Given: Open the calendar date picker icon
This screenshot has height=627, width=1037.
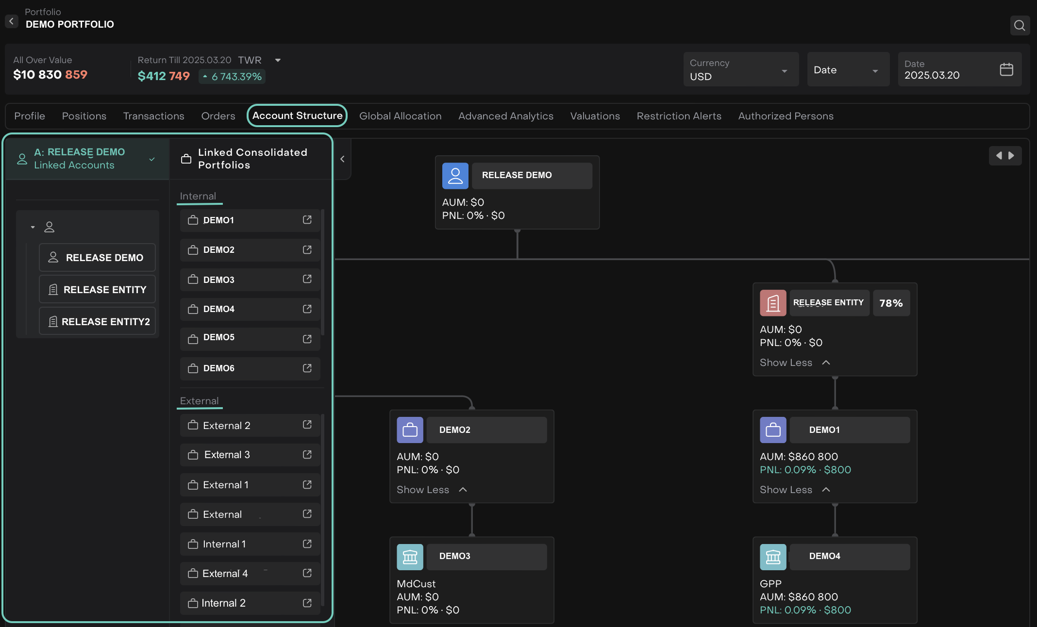Looking at the screenshot, I should tap(1006, 69).
